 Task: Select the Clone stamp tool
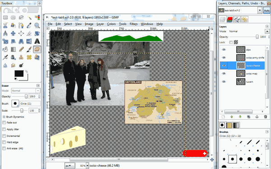coord(21,57)
